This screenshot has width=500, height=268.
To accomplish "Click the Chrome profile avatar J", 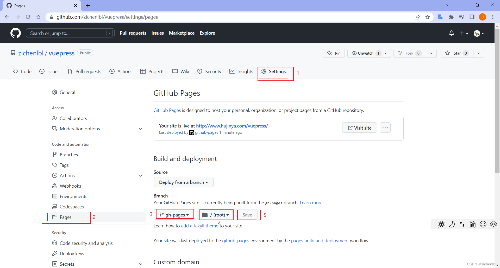I will [483, 17].
